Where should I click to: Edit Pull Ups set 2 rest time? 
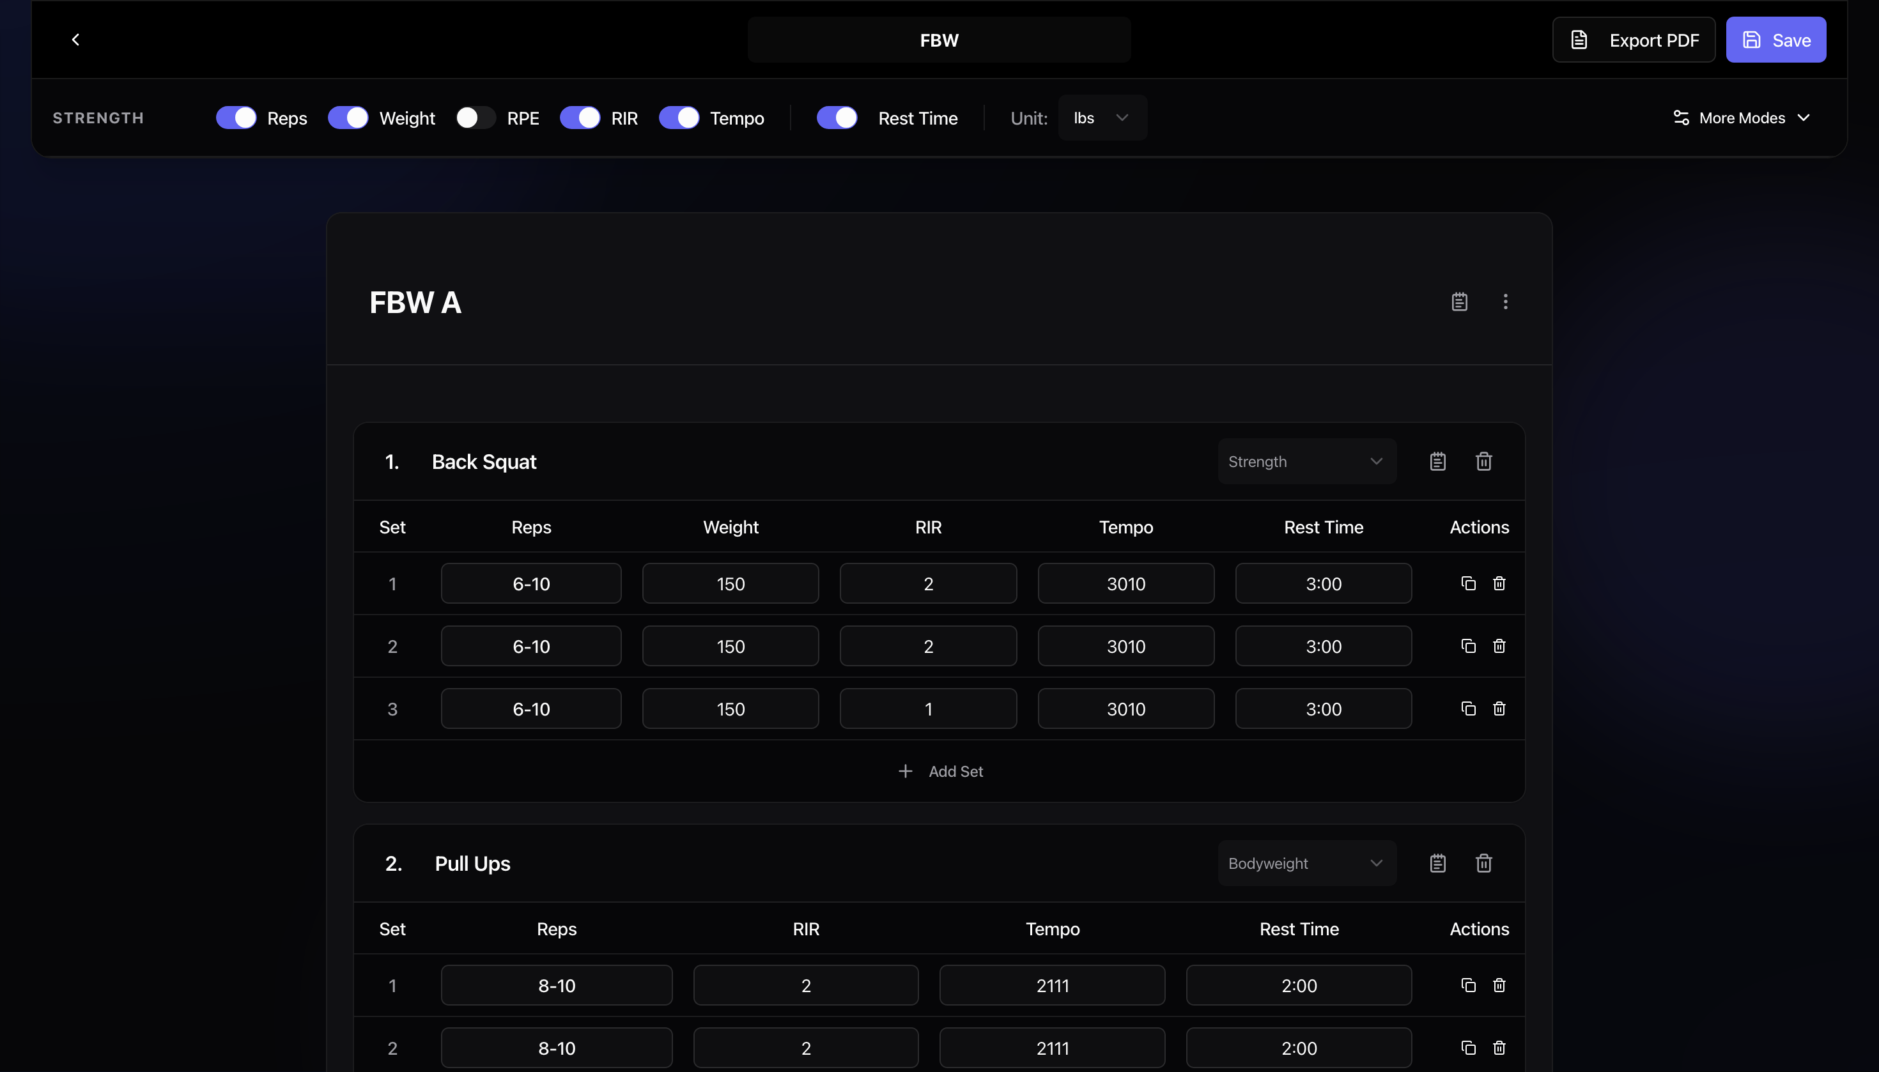click(x=1299, y=1048)
